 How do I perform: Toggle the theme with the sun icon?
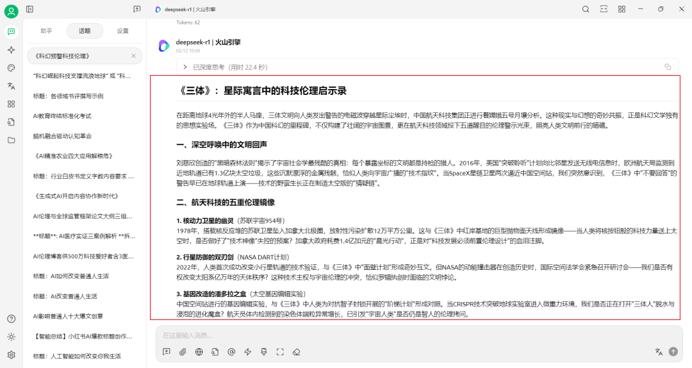point(11,337)
